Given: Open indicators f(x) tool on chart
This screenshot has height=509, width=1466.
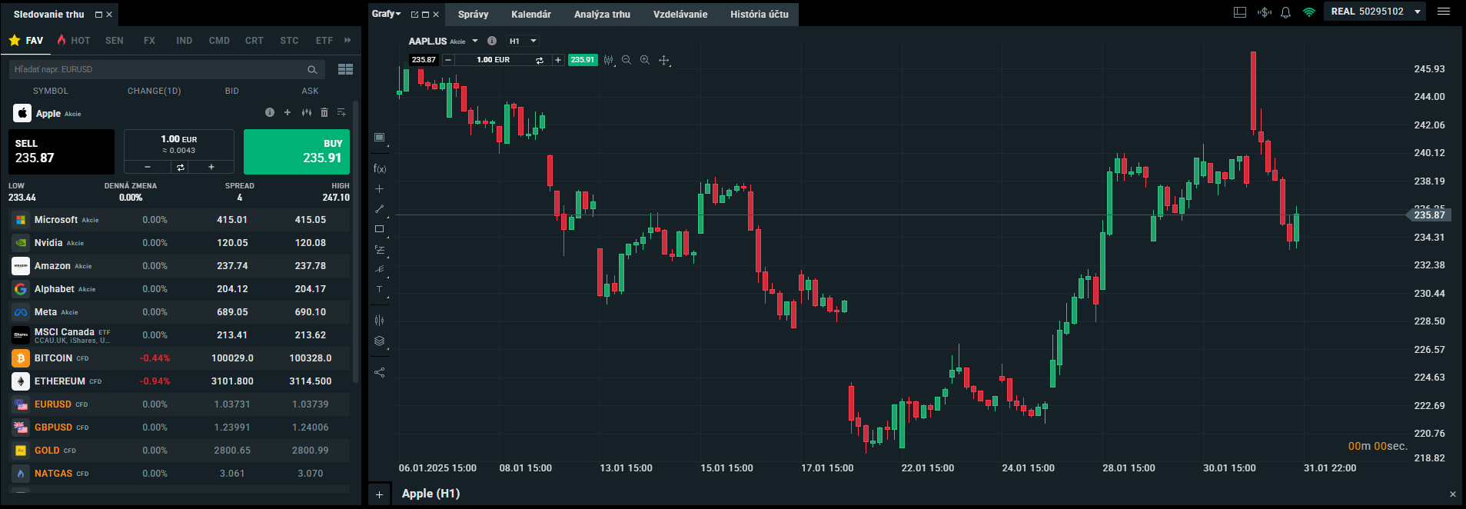Looking at the screenshot, I should [379, 168].
